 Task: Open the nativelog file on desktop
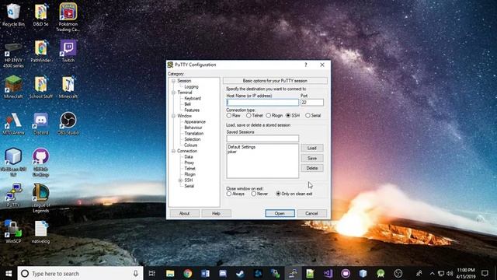click(40, 232)
